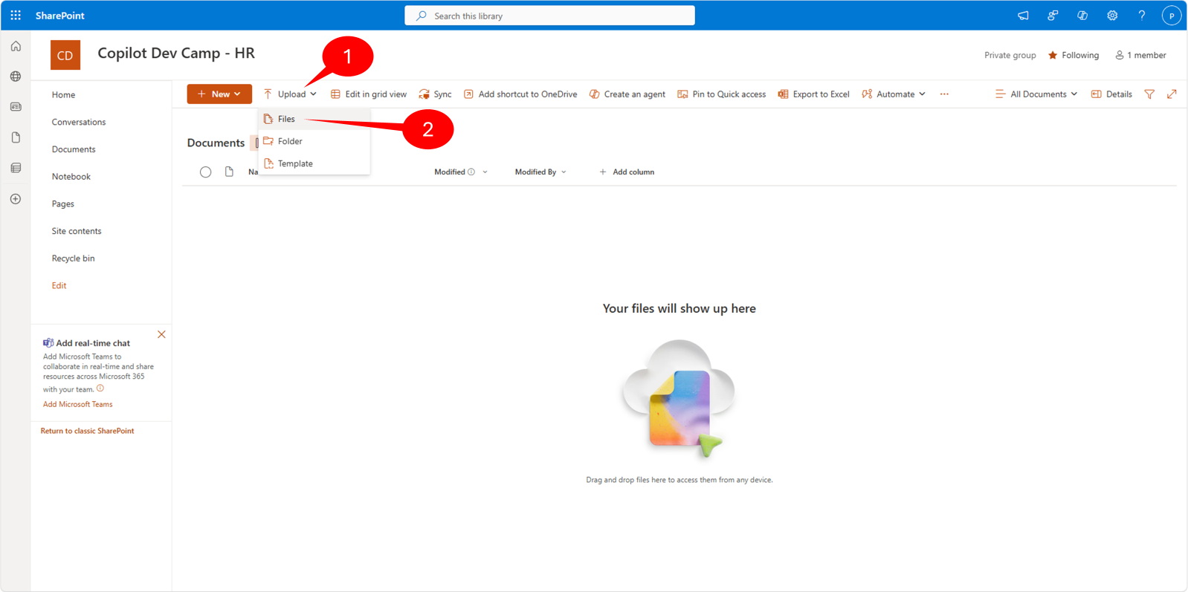Open the New dropdown button
This screenshot has width=1188, height=592.
click(x=219, y=94)
